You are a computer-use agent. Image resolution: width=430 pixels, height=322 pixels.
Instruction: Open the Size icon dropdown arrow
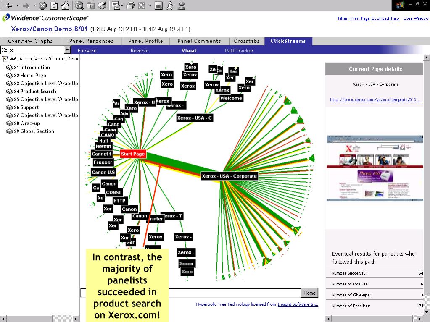[x=150, y=5]
